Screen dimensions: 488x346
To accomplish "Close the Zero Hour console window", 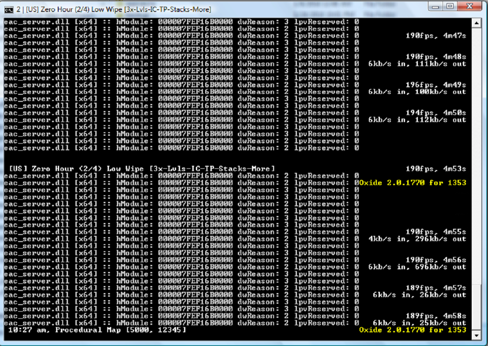I will (x=470, y=7).
